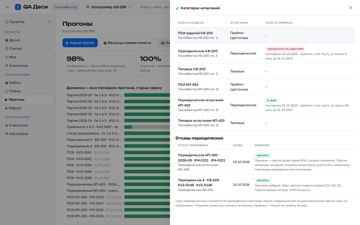Collapse the sidebar with the arrow icon
360x225 pixels.
pos(8,7)
